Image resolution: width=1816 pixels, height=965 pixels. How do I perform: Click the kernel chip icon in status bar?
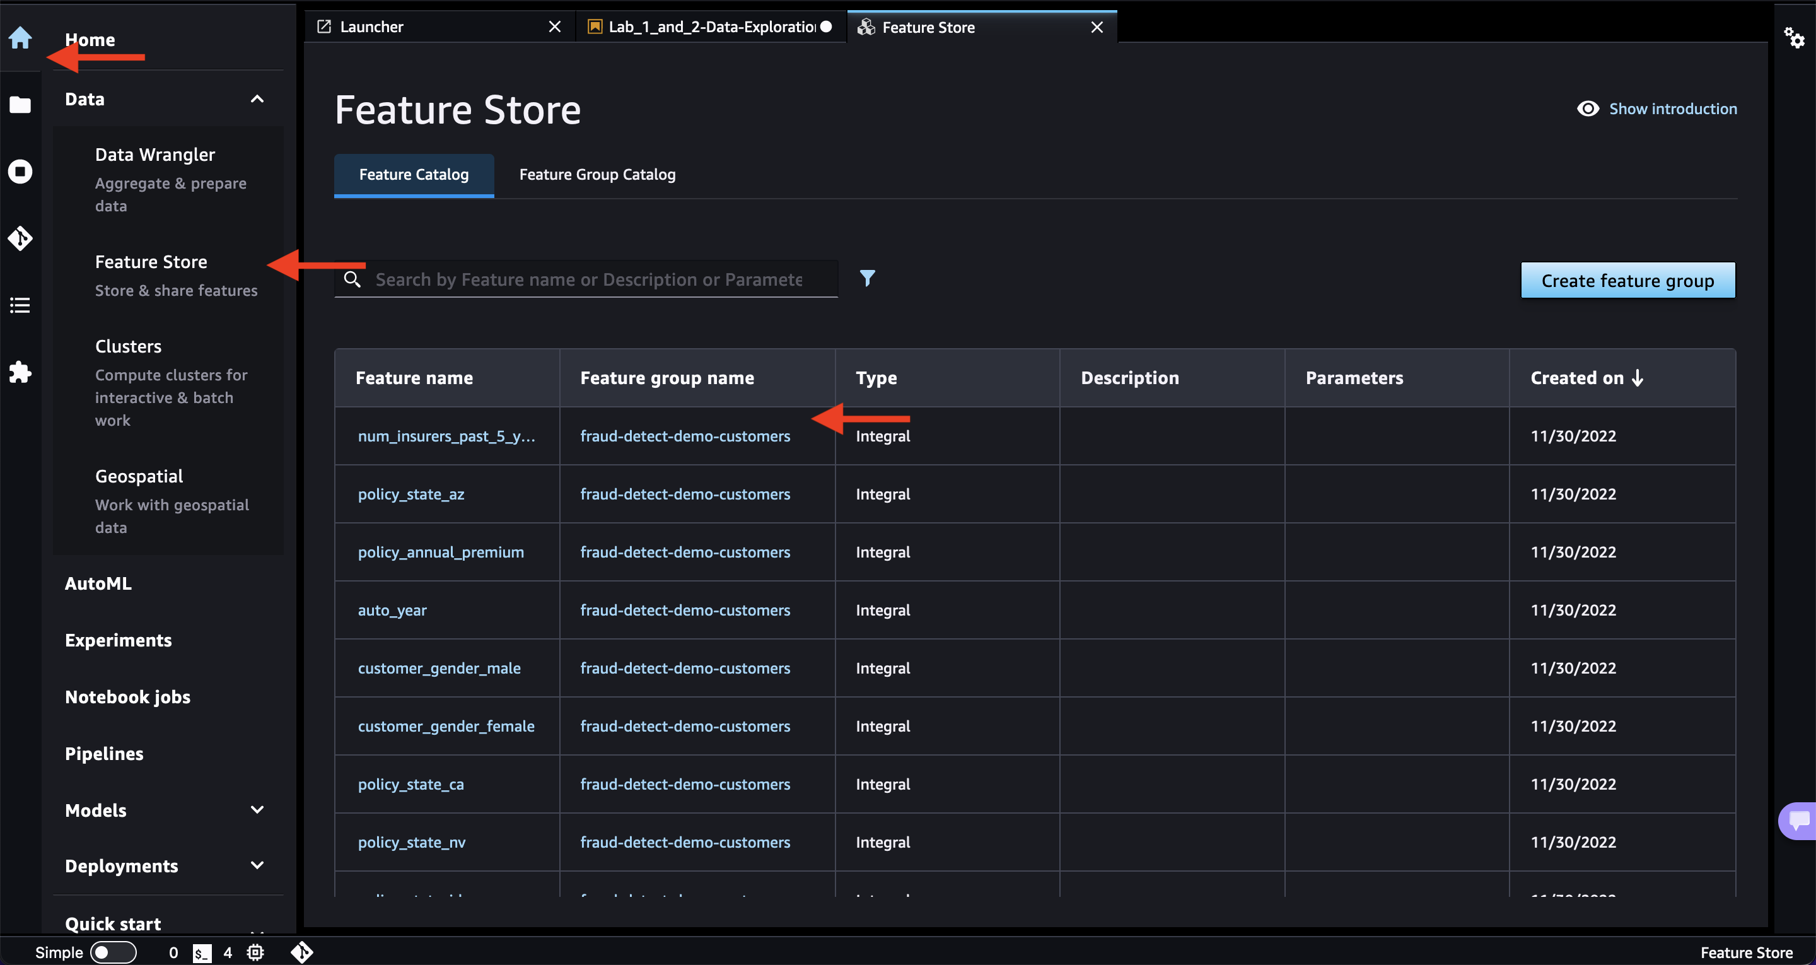[x=255, y=953]
